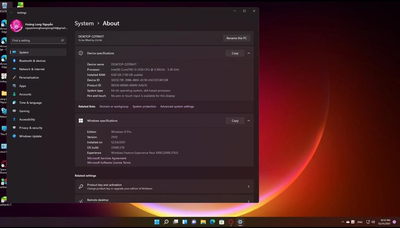Click the Find a setting search box

(x=38, y=41)
